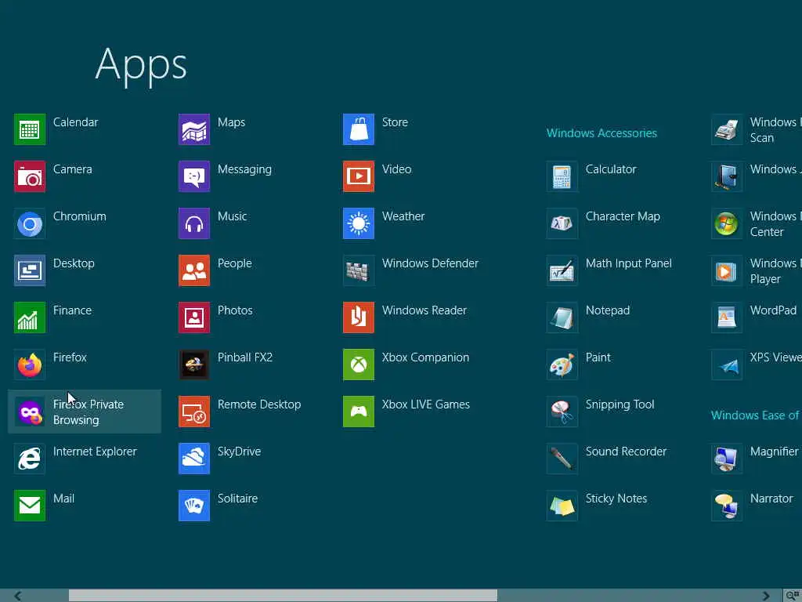Click the scrollbar left arrow
Screen dimensions: 802x602
click(18, 596)
